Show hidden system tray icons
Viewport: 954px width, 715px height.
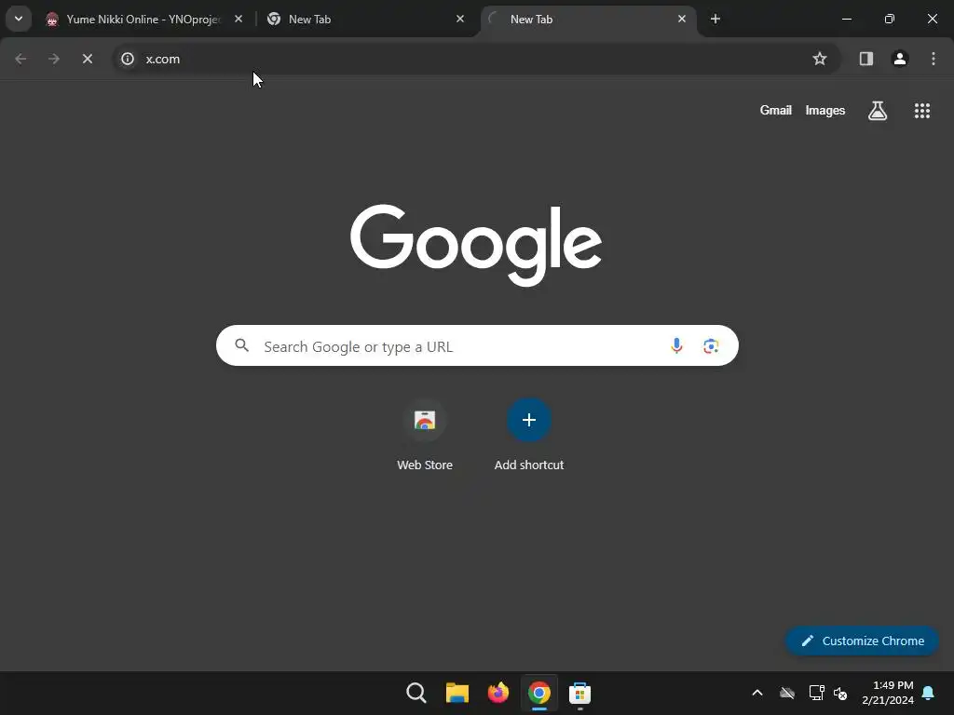(x=757, y=693)
